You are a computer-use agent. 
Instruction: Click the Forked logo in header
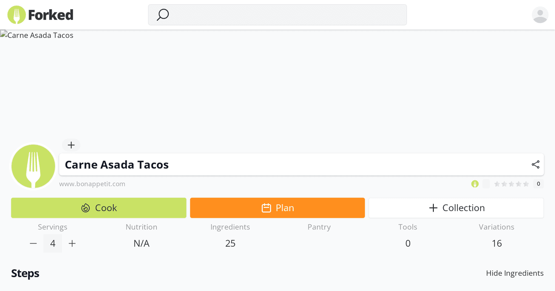point(41,15)
